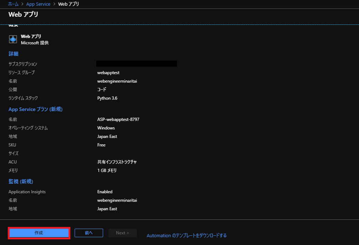The width and height of the screenshot is (359, 245).
Task: Click the コード publish value
Action: click(102, 89)
